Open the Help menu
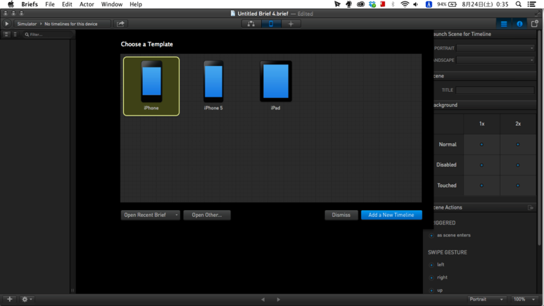This screenshot has height=306, width=544. coord(135,4)
